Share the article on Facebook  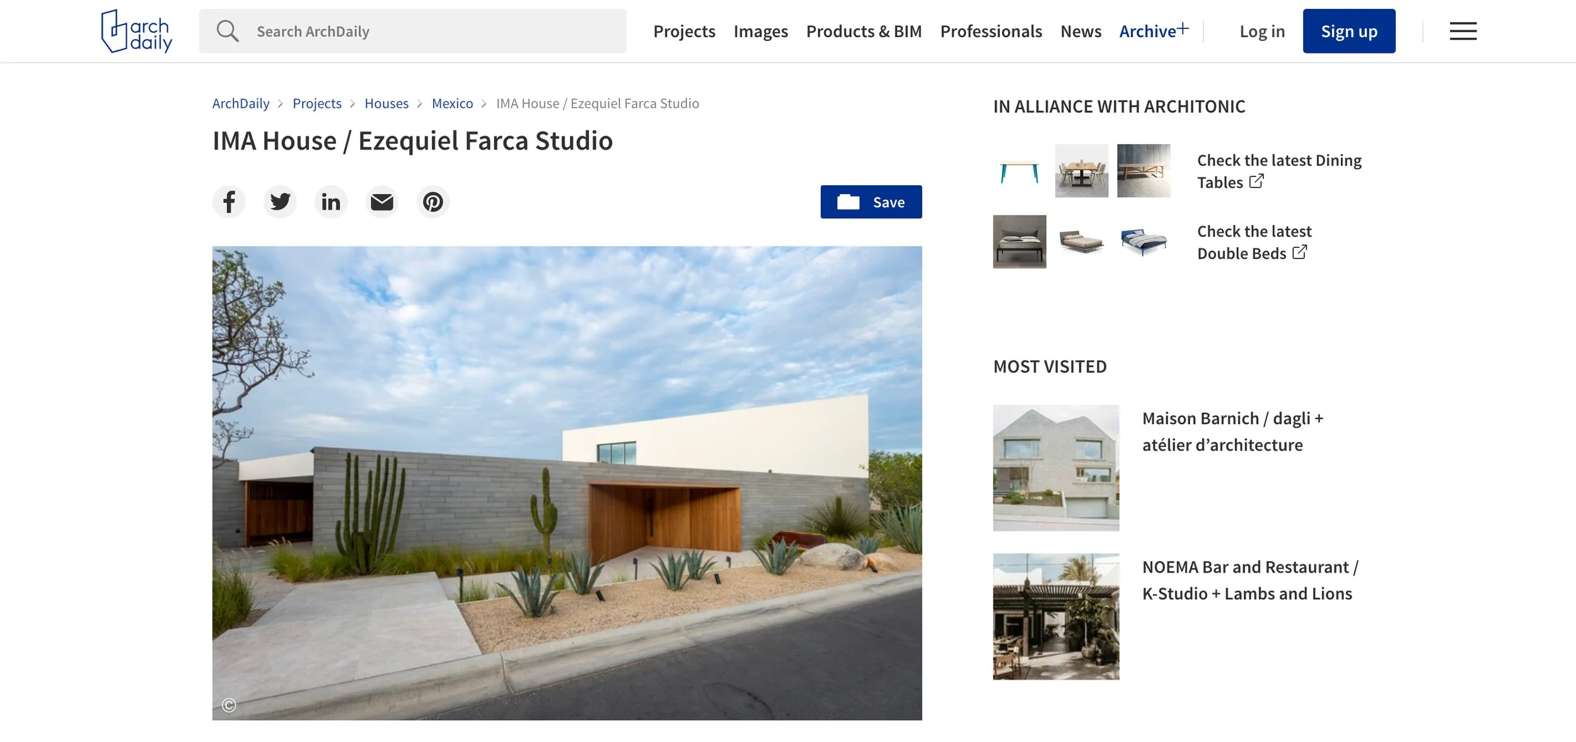[229, 202]
